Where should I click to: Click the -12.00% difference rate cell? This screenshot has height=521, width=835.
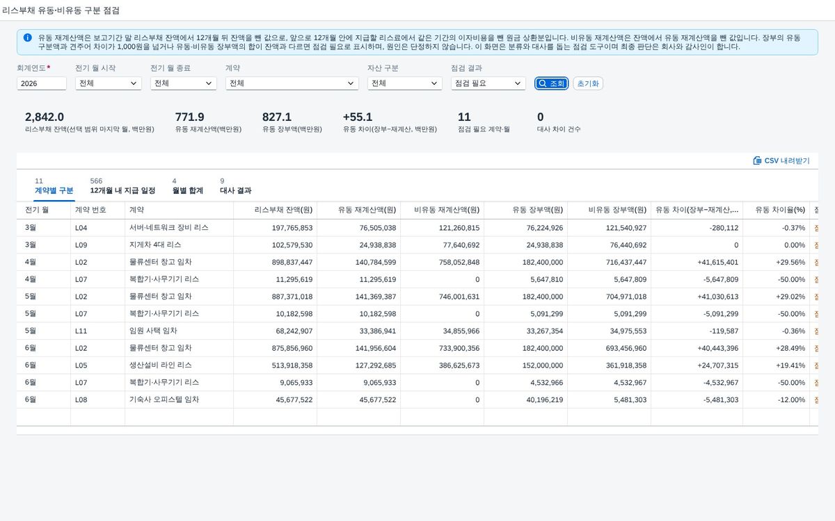[776, 400]
